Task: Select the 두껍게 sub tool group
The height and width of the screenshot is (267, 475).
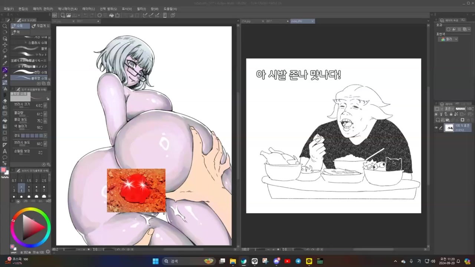Action: tap(39, 26)
